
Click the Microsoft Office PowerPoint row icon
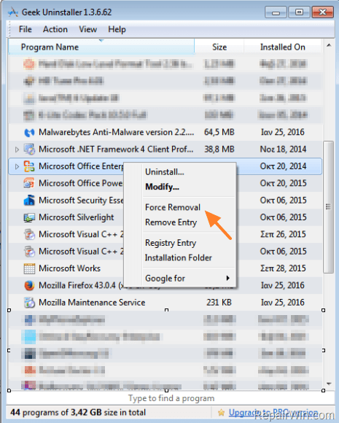click(29, 184)
